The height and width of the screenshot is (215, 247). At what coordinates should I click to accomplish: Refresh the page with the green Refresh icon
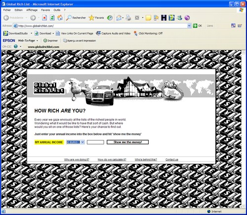pyautogui.click(x=52, y=18)
